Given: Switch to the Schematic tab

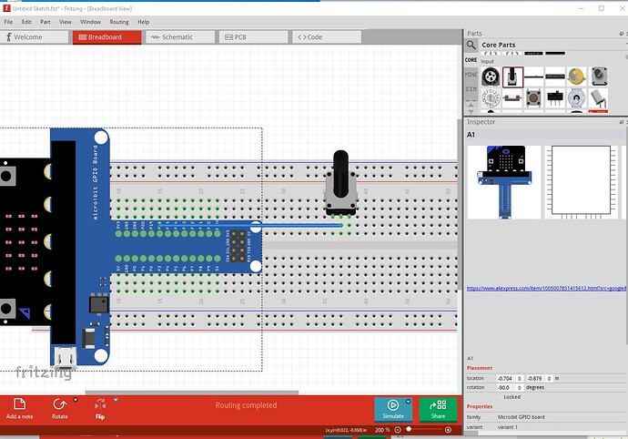Looking at the screenshot, I should 180,37.
